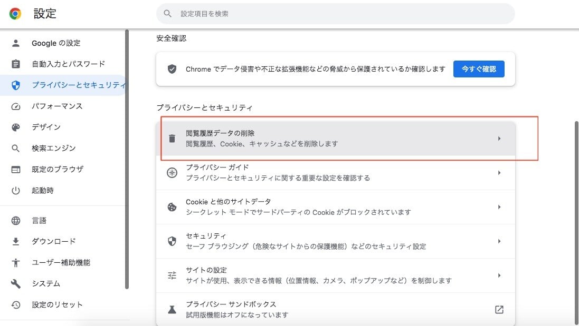The width and height of the screenshot is (579, 326).
Task: Click clipboard icon for 自動入力とパスワード
Action: pos(15,64)
